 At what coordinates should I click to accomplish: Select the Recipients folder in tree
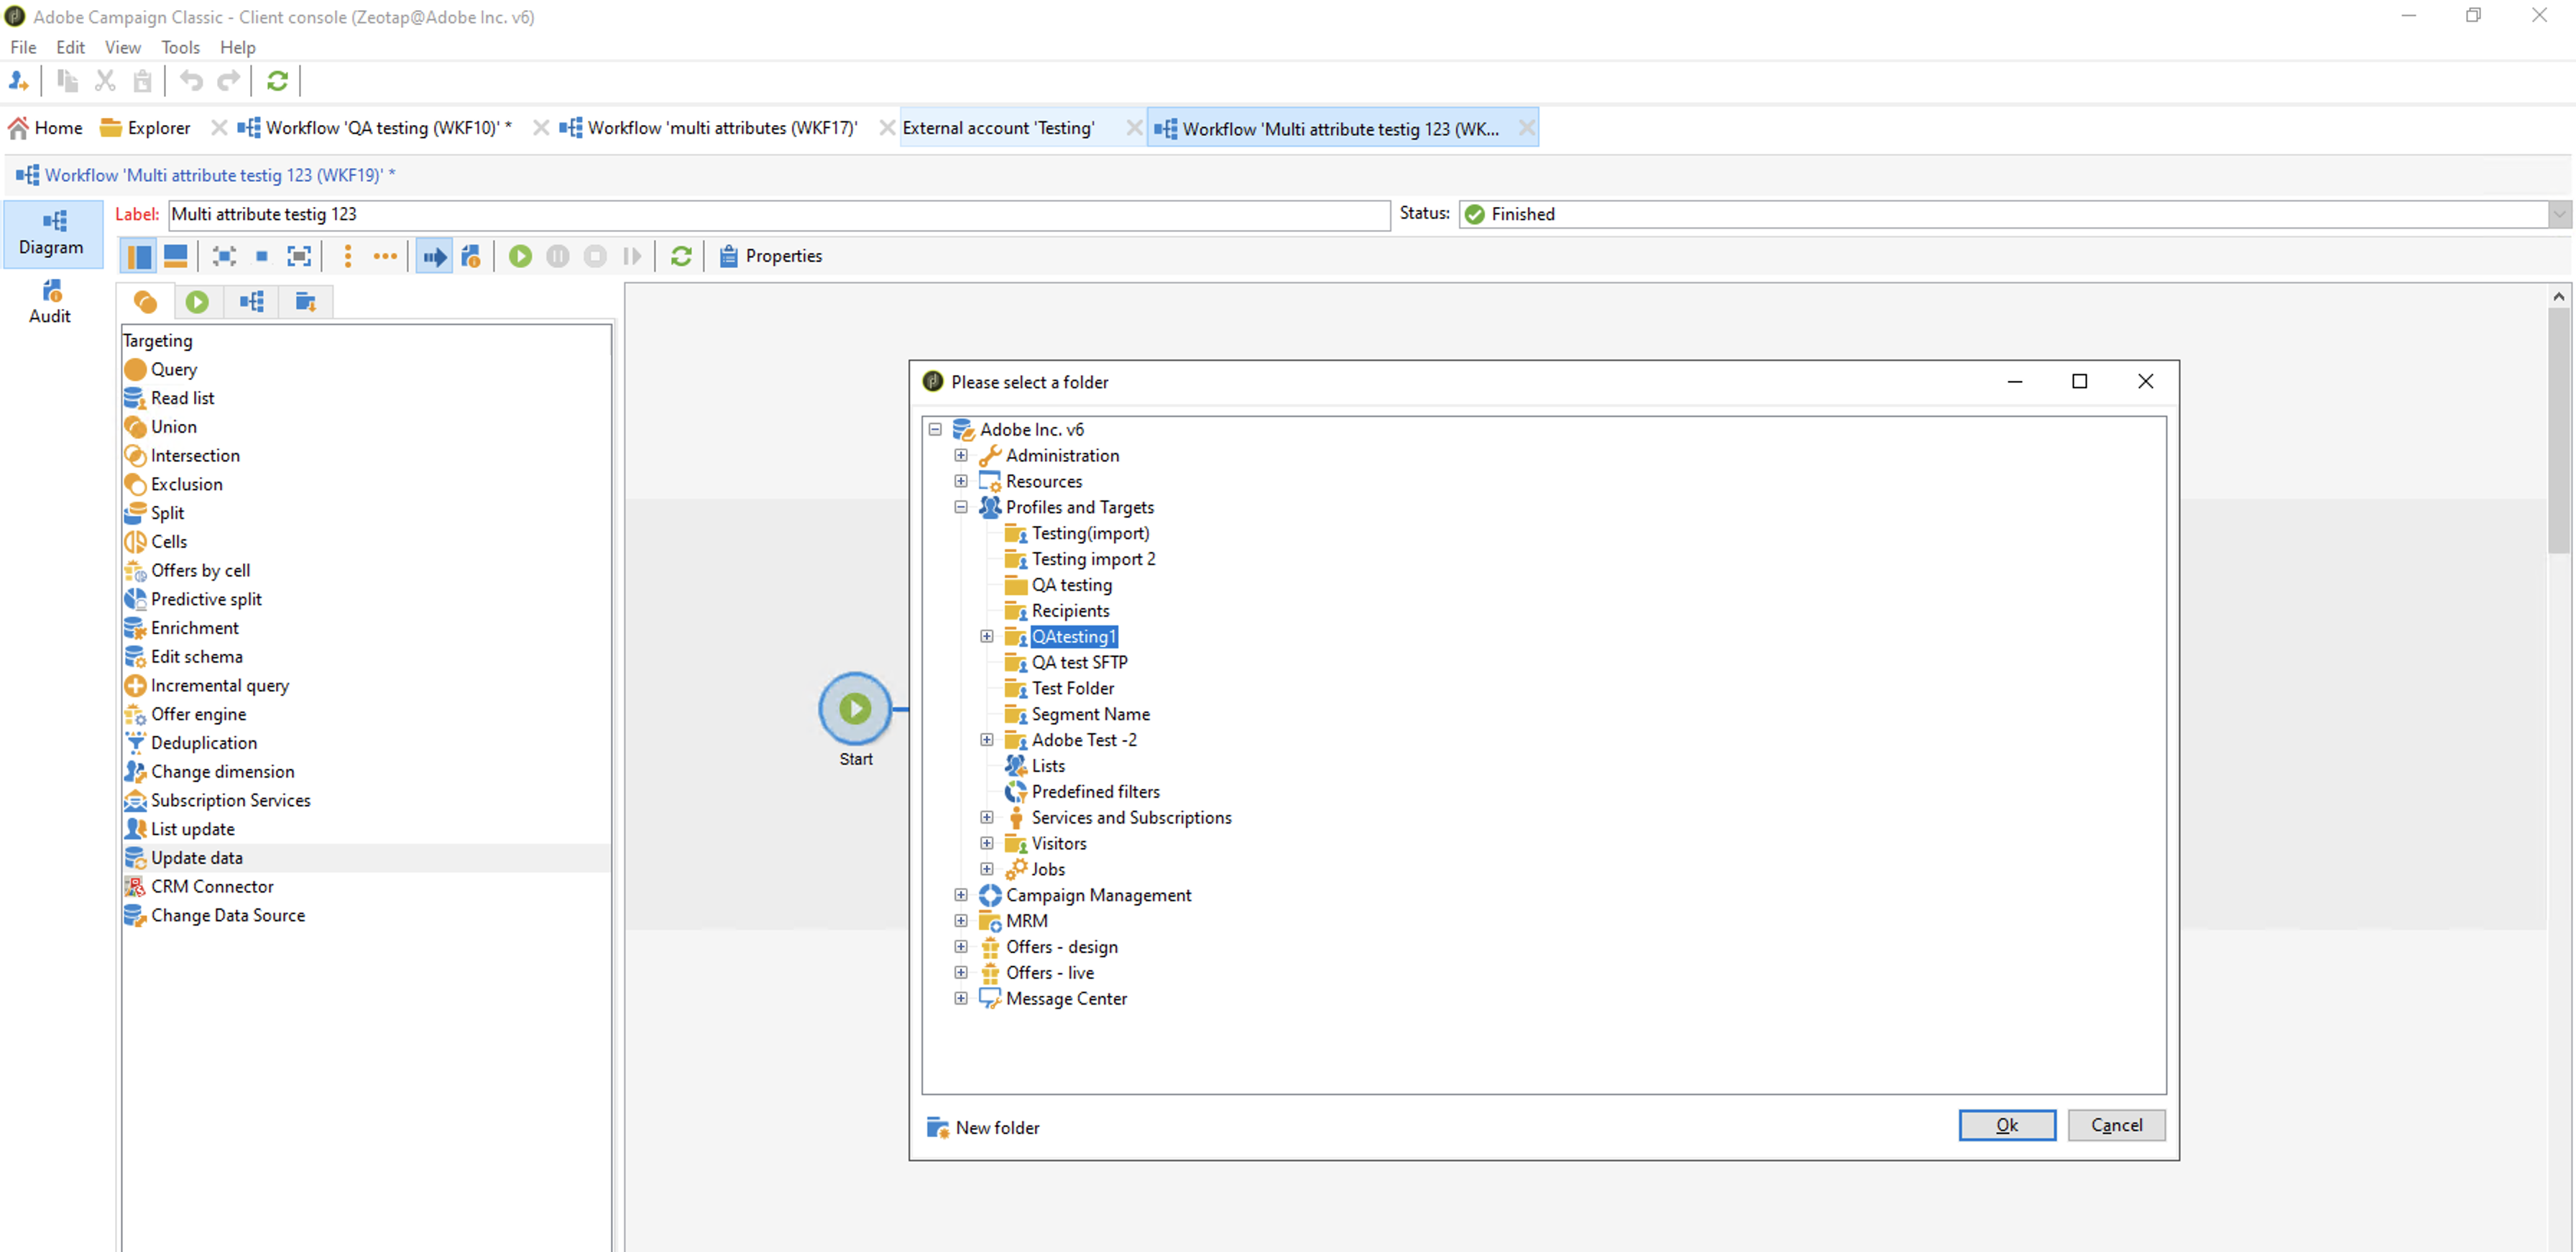point(1070,611)
